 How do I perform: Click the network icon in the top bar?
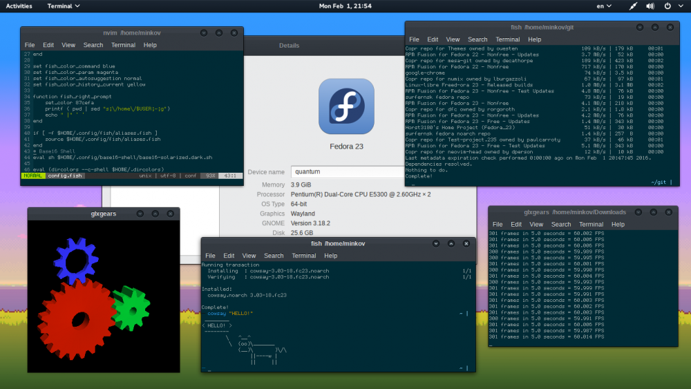(633, 6)
